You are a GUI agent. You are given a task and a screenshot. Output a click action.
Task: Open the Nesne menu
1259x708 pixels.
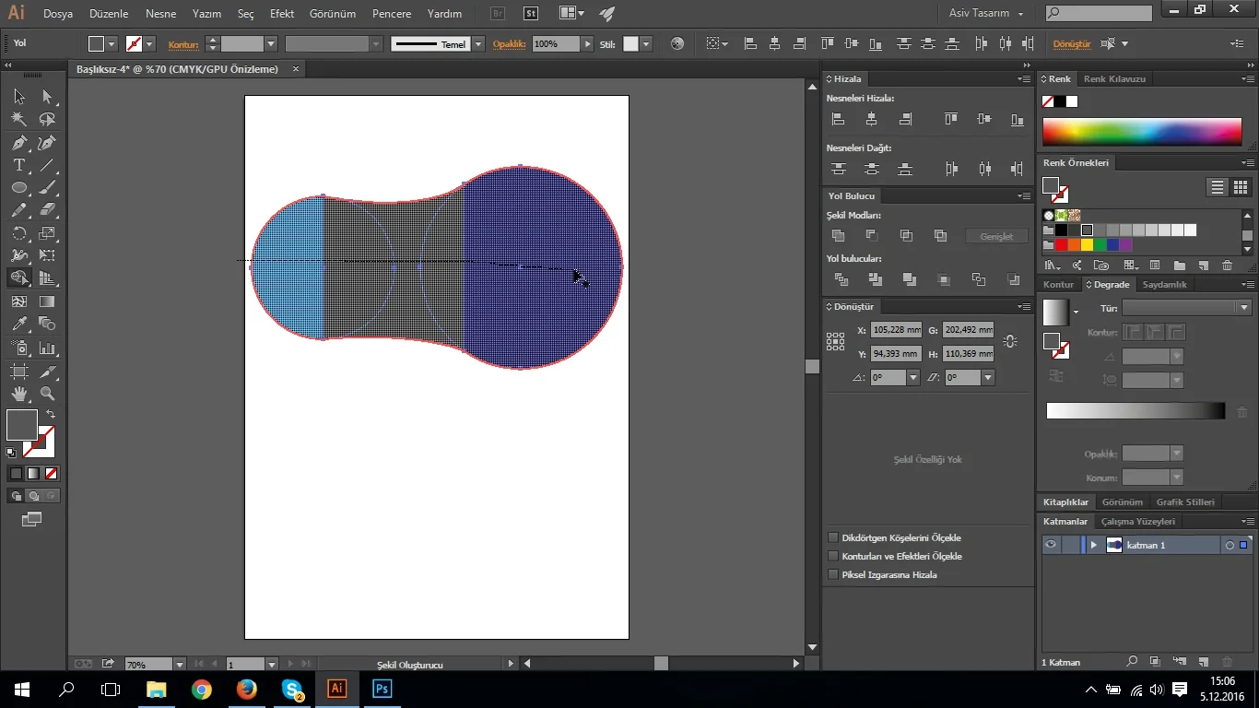(160, 14)
